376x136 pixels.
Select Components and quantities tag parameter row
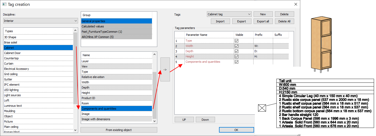pyautogui.click(x=232, y=62)
